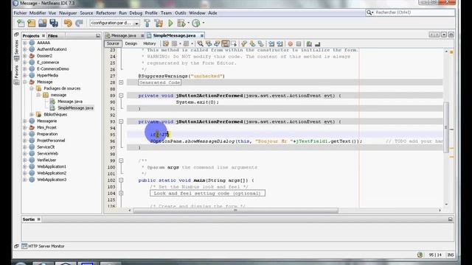Viewport: 472px width, 265px height.
Task: Switch to the Files panel tab
Action: coord(52,36)
